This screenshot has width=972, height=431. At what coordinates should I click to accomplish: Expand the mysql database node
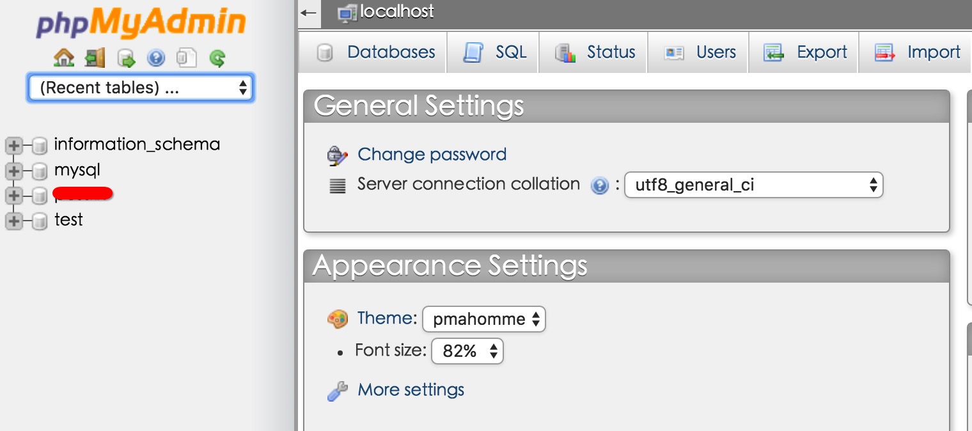click(x=13, y=171)
